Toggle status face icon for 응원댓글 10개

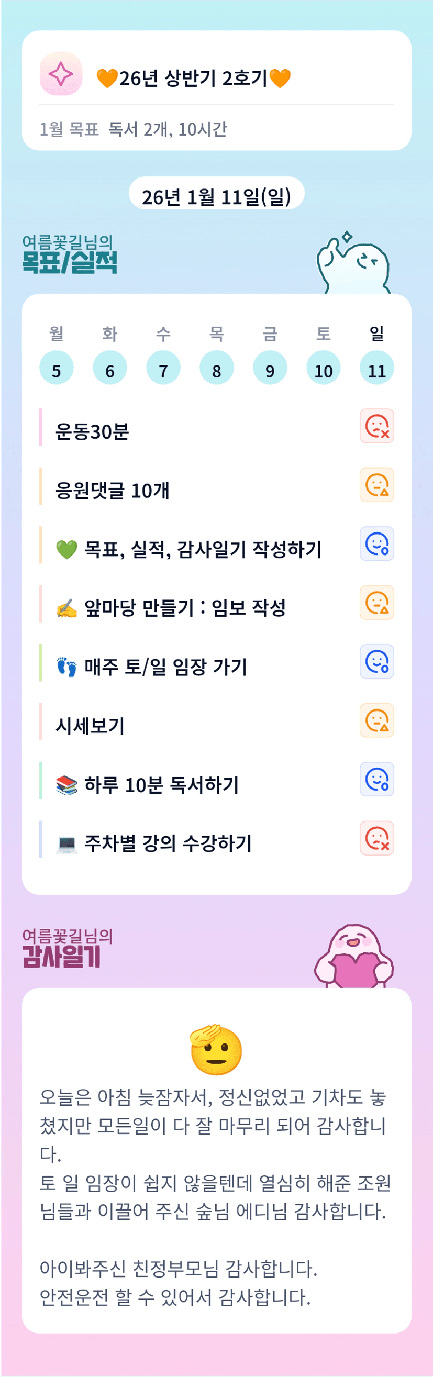pyautogui.click(x=377, y=485)
